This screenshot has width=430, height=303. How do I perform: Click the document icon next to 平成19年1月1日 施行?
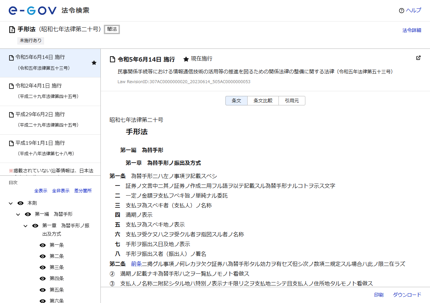11,143
